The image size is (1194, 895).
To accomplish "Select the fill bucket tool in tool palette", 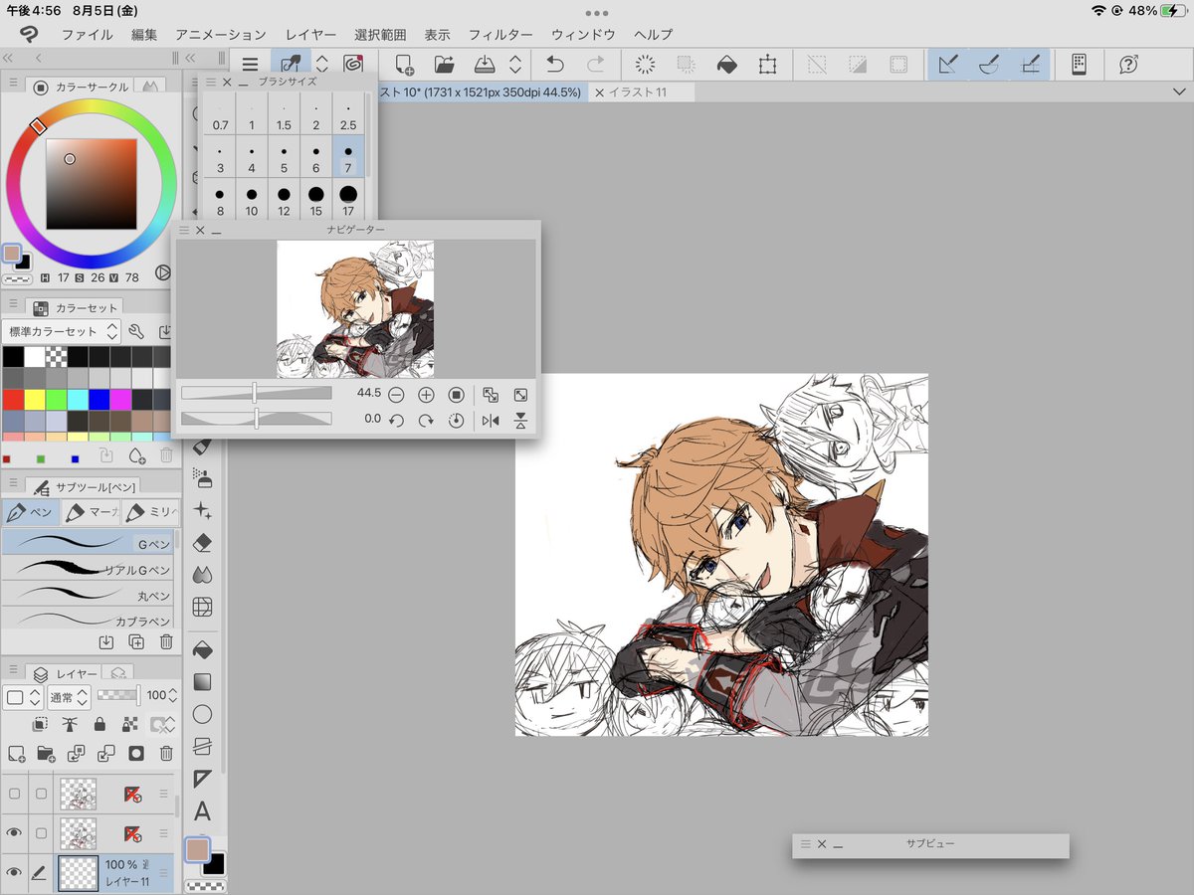I will (x=202, y=649).
